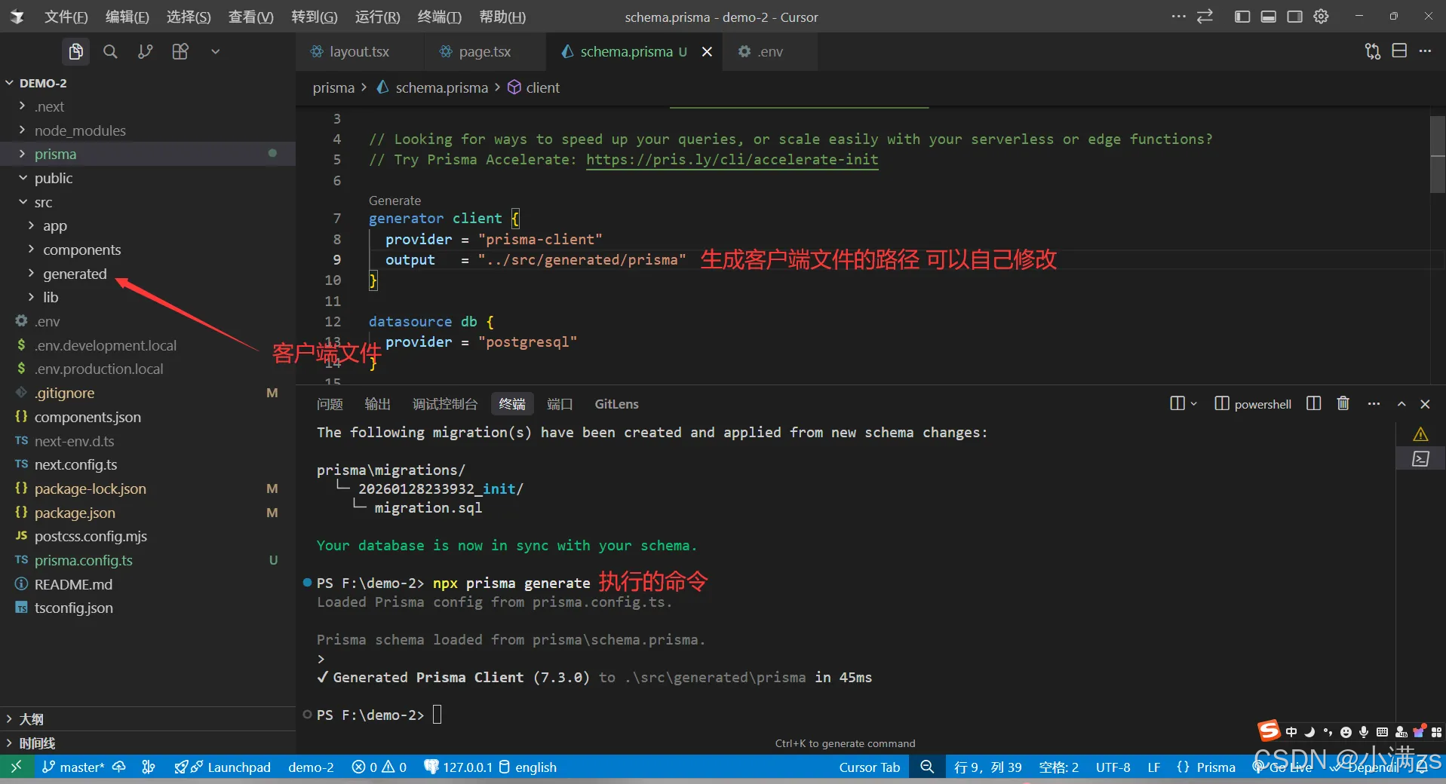This screenshot has height=784, width=1446.
Task: Click the Generate code lens
Action: click(395, 201)
